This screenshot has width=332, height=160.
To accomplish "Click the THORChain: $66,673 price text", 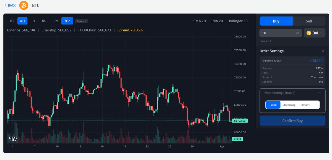I will tap(94, 30).
